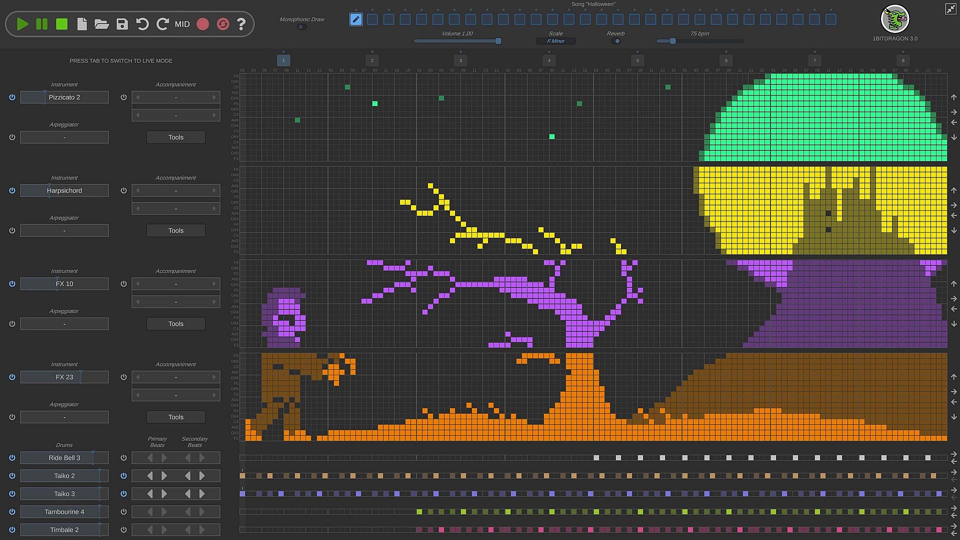Toggle Monophonic Draw switch

301,27
